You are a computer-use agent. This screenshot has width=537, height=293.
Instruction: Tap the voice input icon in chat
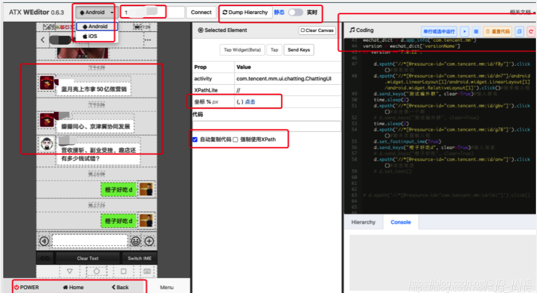point(44,241)
